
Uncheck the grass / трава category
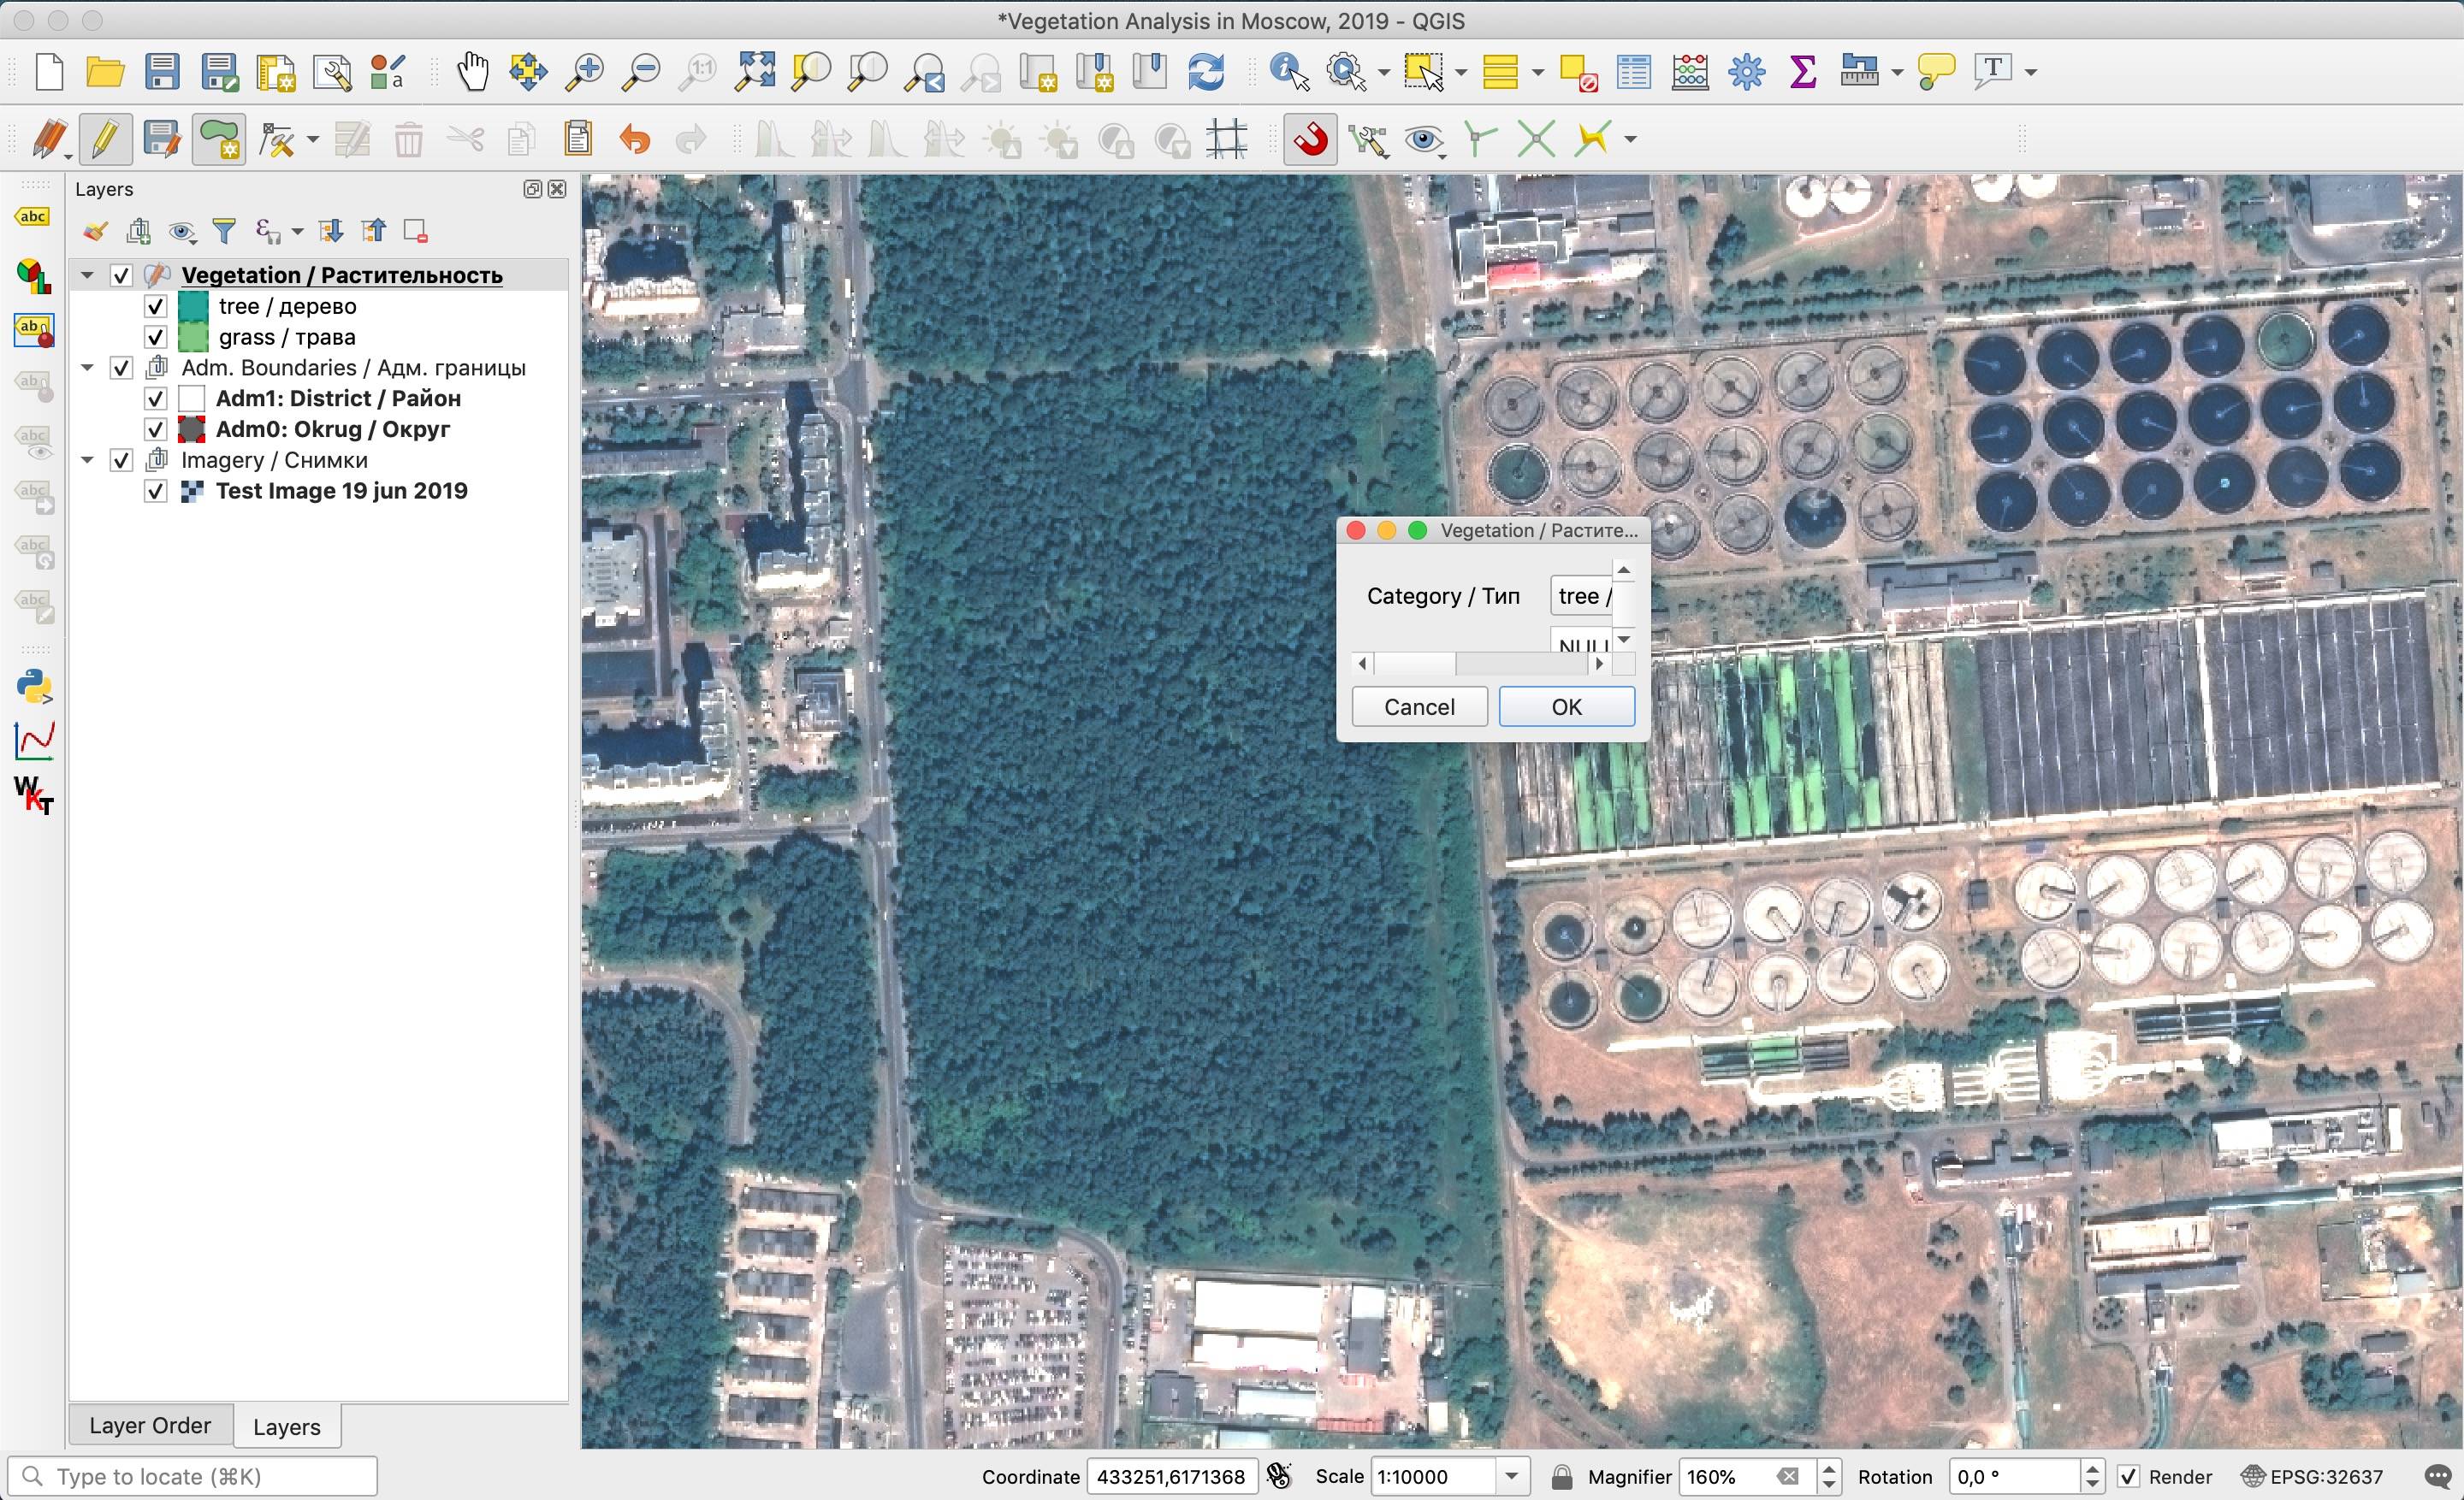click(x=155, y=338)
